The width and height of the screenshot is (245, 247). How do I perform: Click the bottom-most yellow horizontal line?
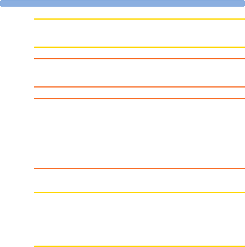pos(139,246)
